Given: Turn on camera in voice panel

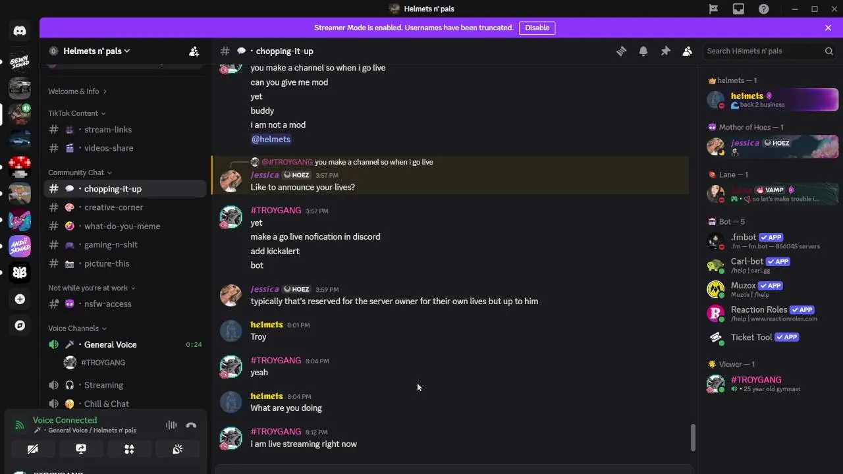Looking at the screenshot, I should 32,449.
